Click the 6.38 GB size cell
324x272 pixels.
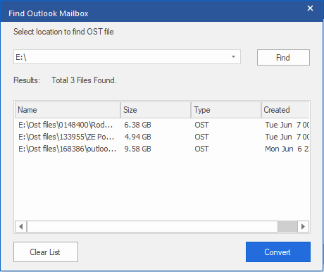pyautogui.click(x=137, y=125)
